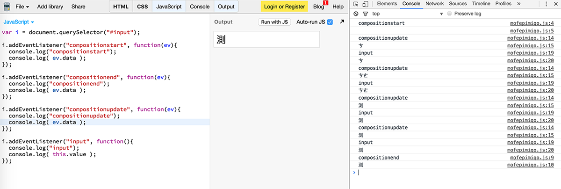Open the File dropdown menu
The height and width of the screenshot is (189, 561).
tap(22, 7)
